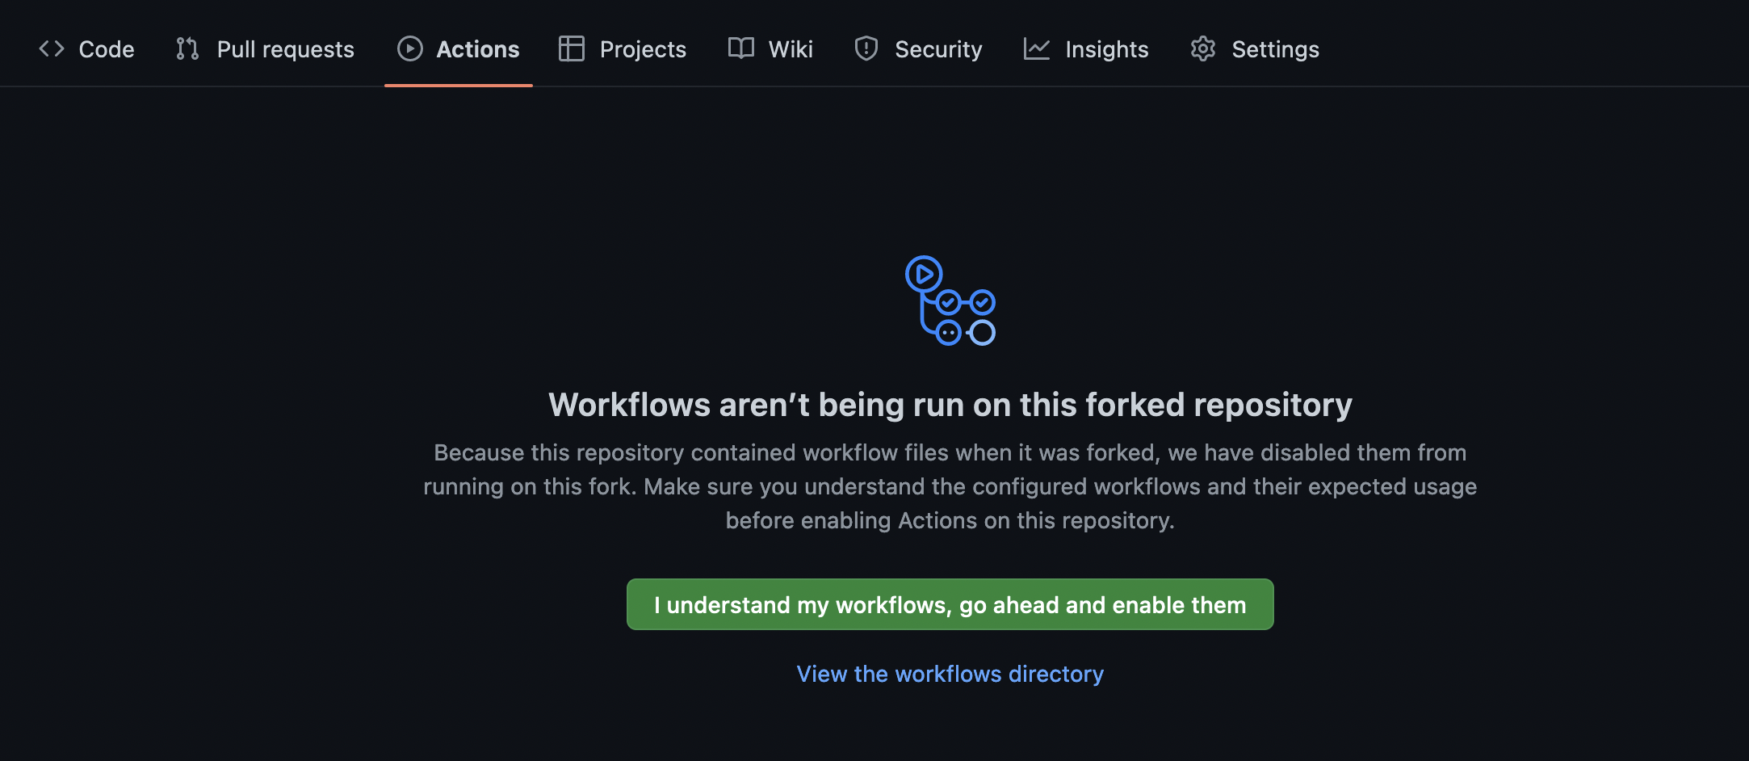Viewport: 1749px width, 761px height.
Task: Click the open book icon beside Wiki
Action: pyautogui.click(x=740, y=49)
